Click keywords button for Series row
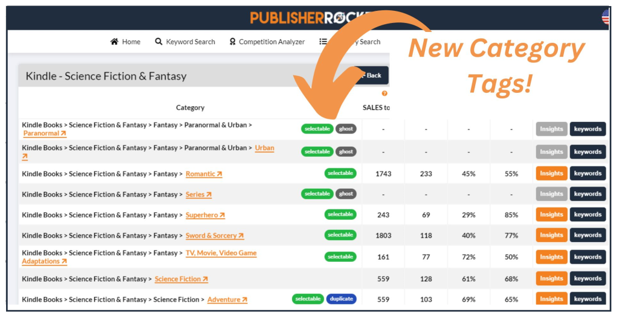 pos(588,194)
